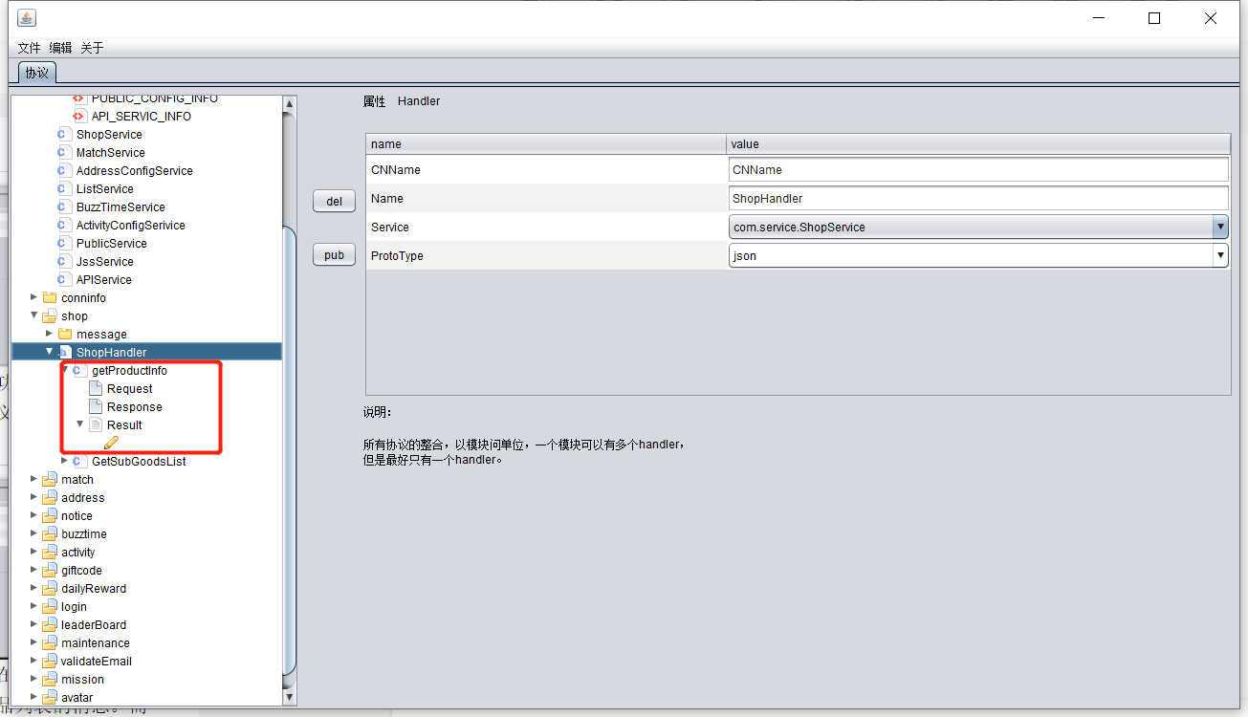Select the activity tree item
1248x717 pixels.
78,553
